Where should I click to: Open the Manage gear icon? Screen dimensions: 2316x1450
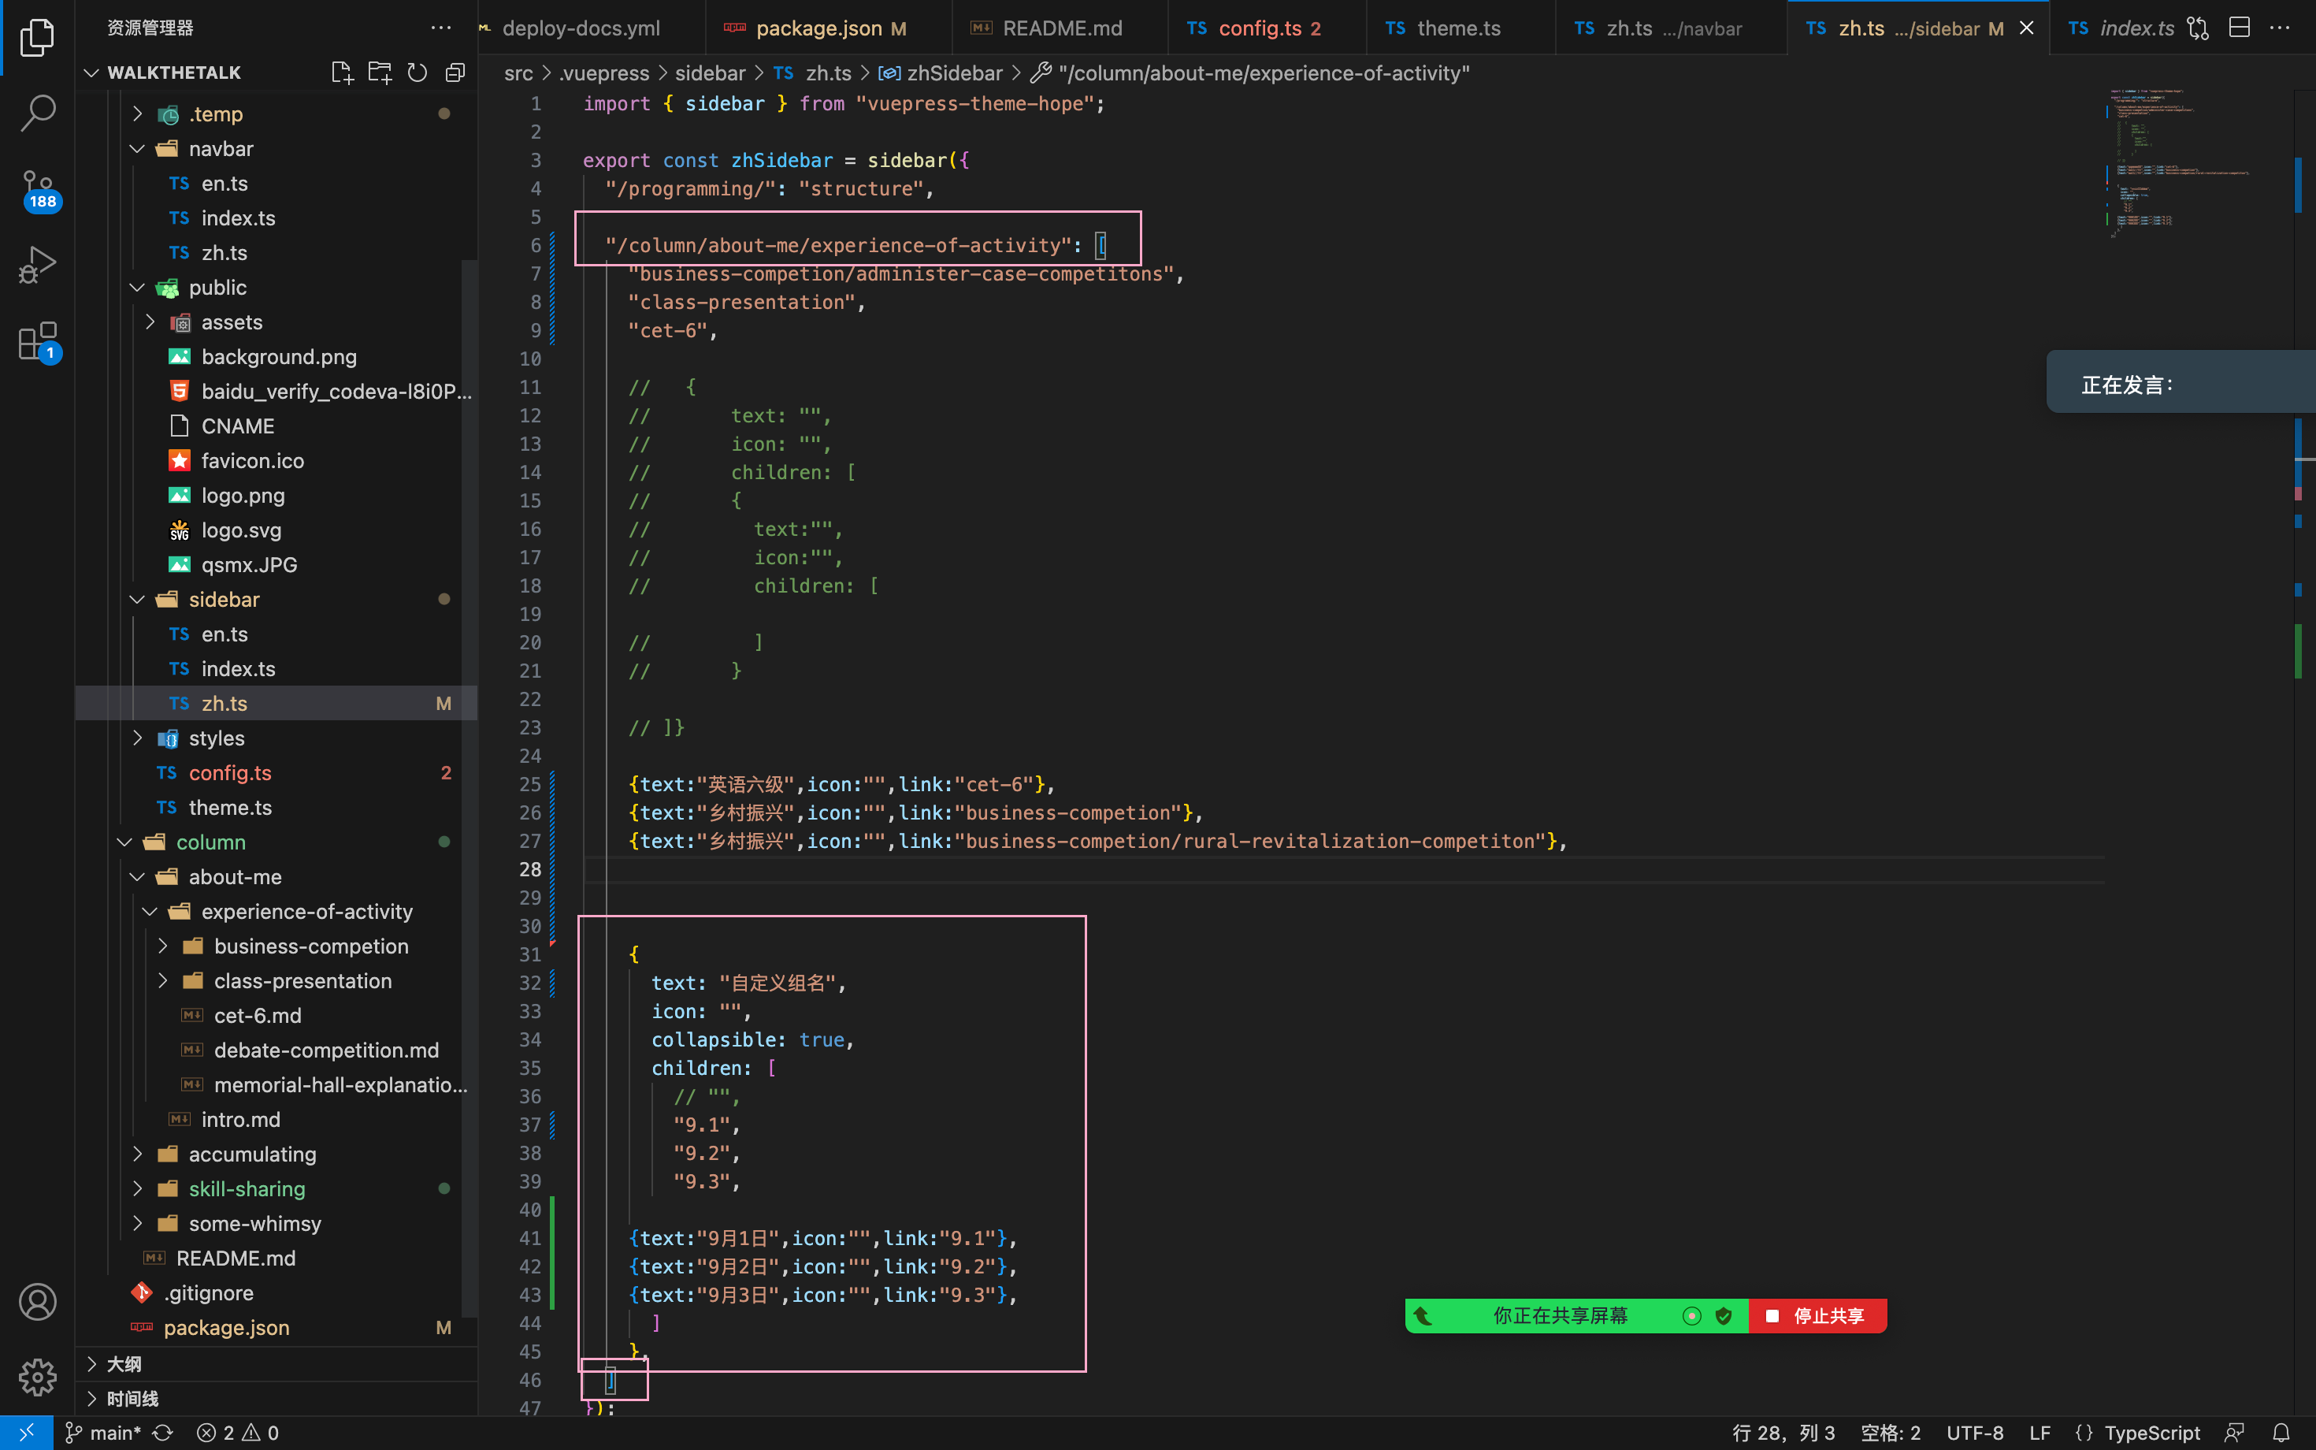(37, 1377)
